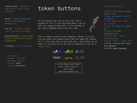Open the [field recording] quest page

[x=22, y=19]
